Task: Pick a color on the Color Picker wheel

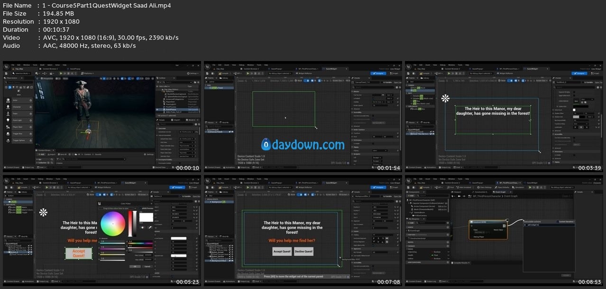Action: (x=113, y=224)
